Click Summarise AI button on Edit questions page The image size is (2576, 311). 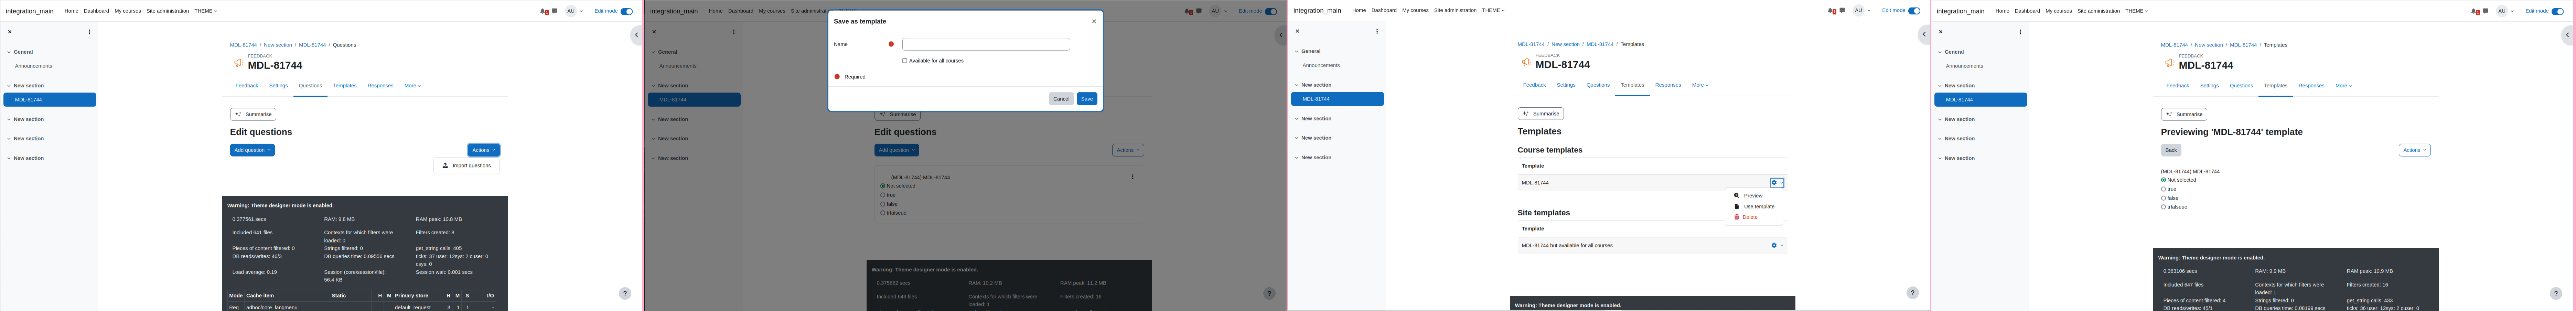tap(253, 114)
